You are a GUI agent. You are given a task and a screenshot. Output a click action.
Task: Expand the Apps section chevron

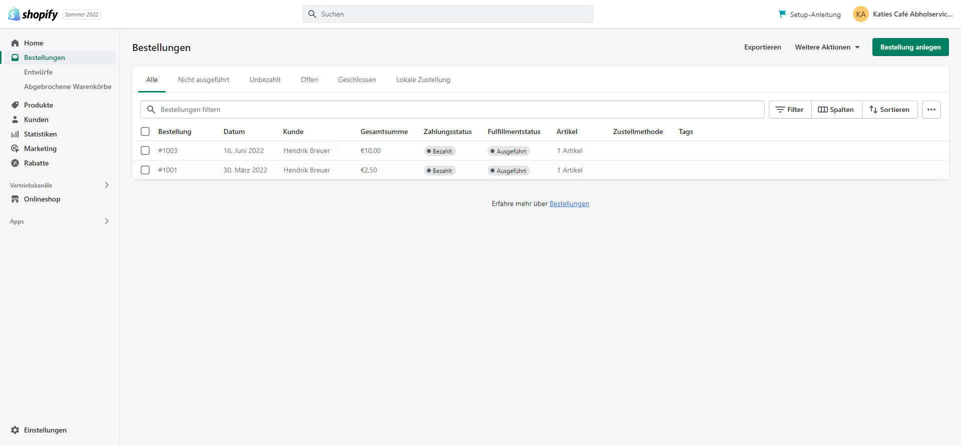107,221
